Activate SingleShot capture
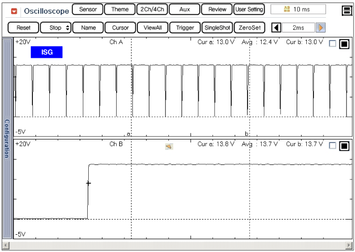The image size is (355, 252). pyautogui.click(x=217, y=27)
